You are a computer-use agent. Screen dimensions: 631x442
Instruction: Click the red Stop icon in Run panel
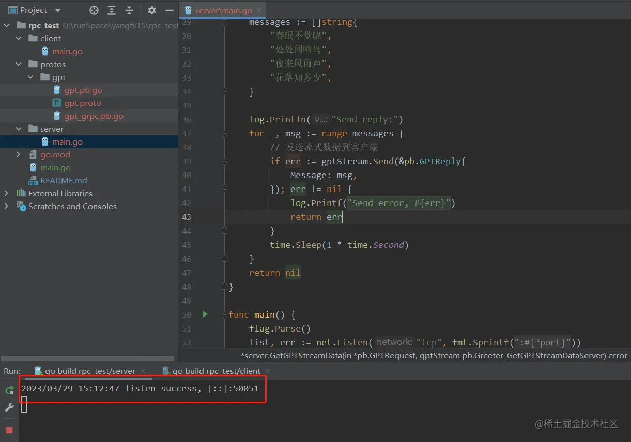[x=9, y=430]
